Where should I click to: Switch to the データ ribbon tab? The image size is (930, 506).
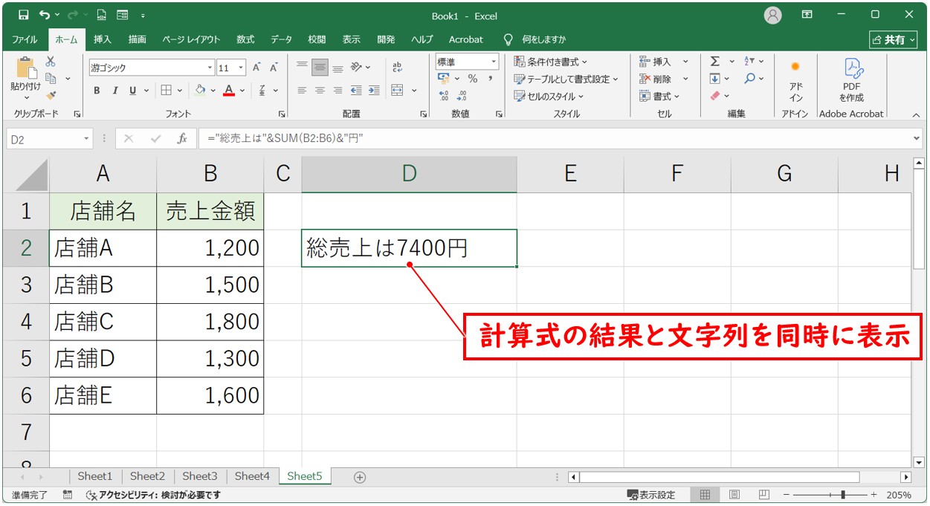click(282, 39)
